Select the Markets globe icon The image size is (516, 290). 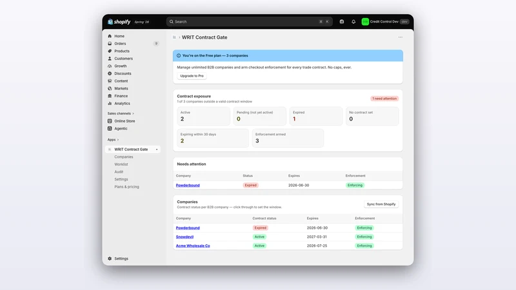(x=110, y=88)
